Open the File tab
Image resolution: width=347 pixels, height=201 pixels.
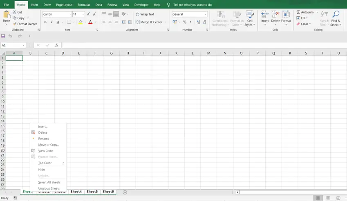7,4
